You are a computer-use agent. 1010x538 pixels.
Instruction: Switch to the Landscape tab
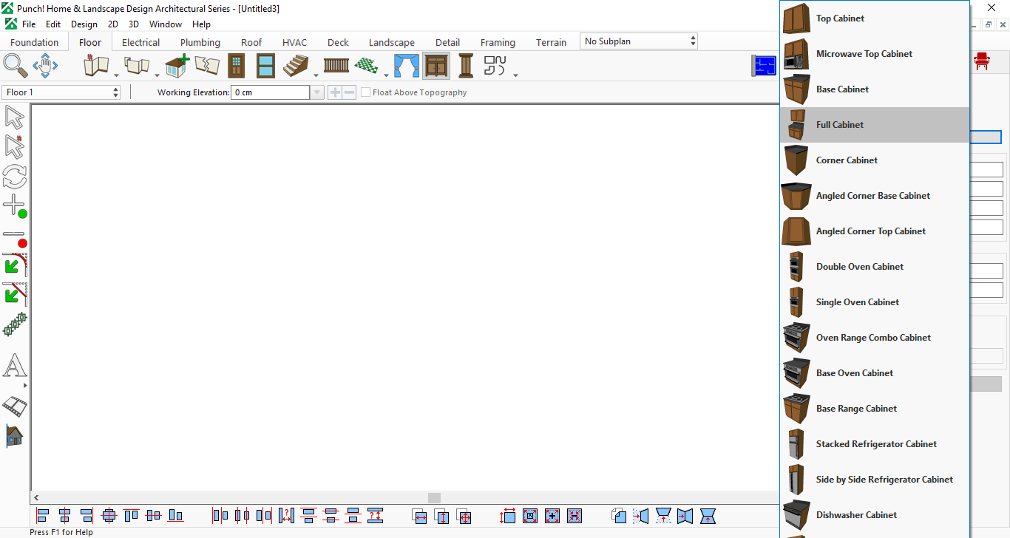coord(392,42)
